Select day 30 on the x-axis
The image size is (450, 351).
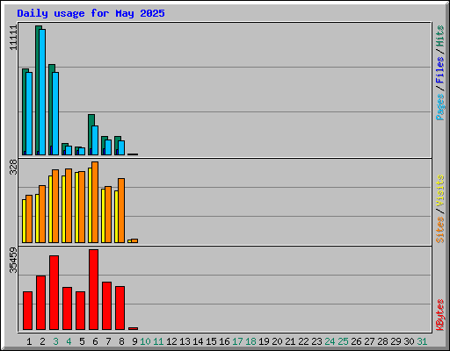[x=409, y=341]
